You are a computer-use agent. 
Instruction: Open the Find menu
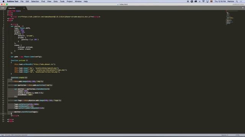(x=43, y=2)
